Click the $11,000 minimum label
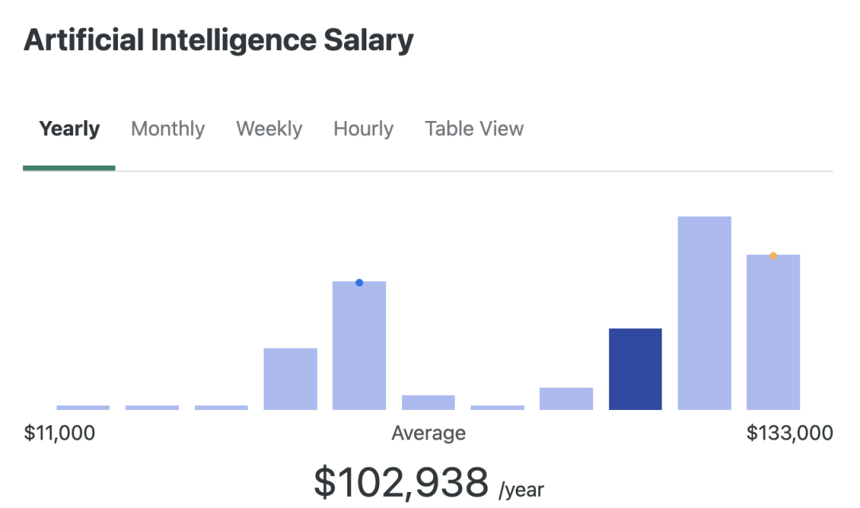Viewport: 860px width, 508px height. coord(59,433)
